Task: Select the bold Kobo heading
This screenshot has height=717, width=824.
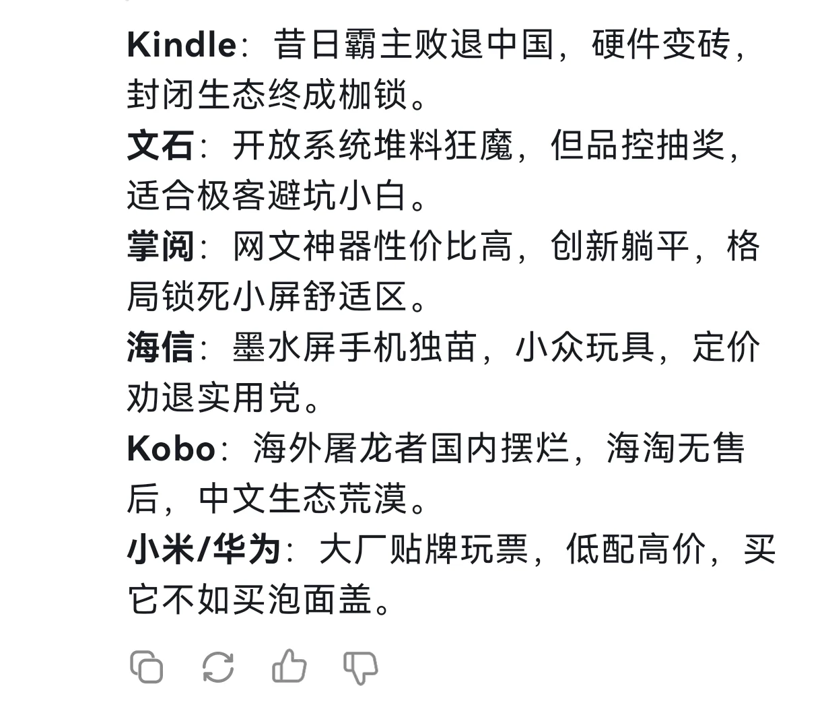Action: 172,448
